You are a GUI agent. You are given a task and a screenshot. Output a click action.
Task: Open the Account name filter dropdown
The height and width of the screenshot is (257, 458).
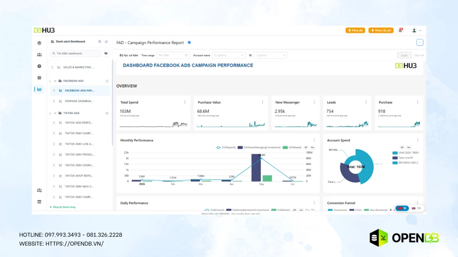228,55
